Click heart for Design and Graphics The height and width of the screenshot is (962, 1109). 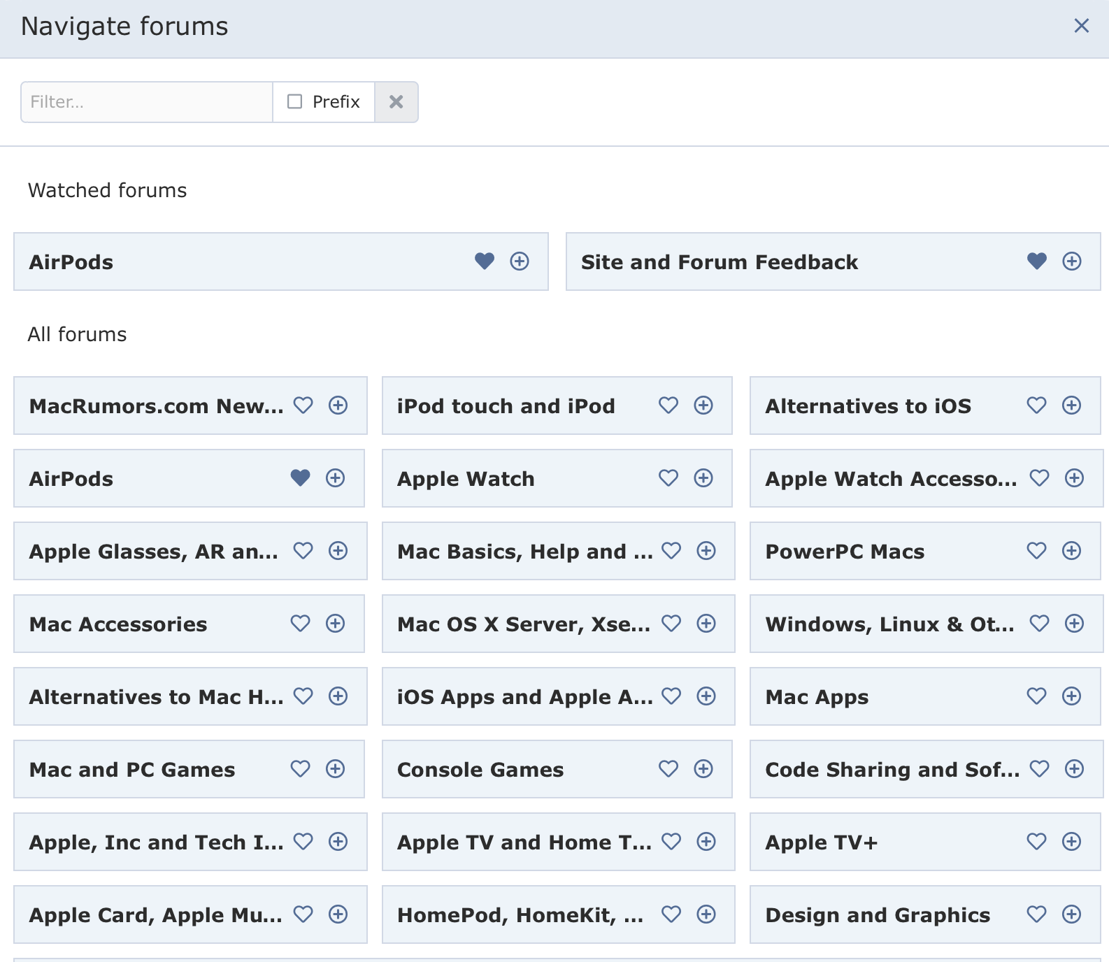pos(1037,914)
